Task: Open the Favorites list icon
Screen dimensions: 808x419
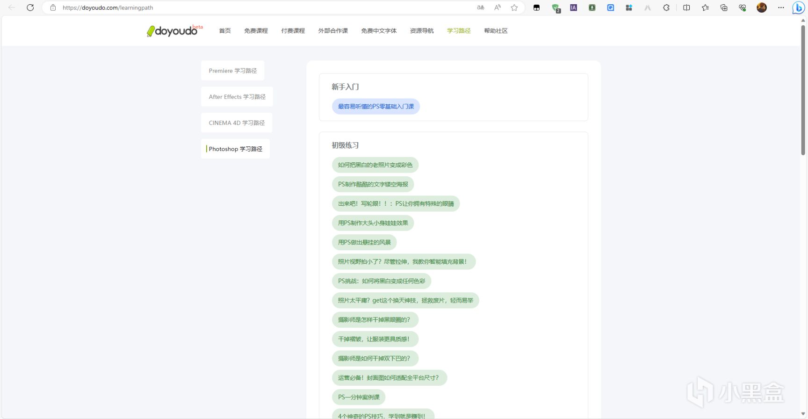Action: click(x=705, y=7)
